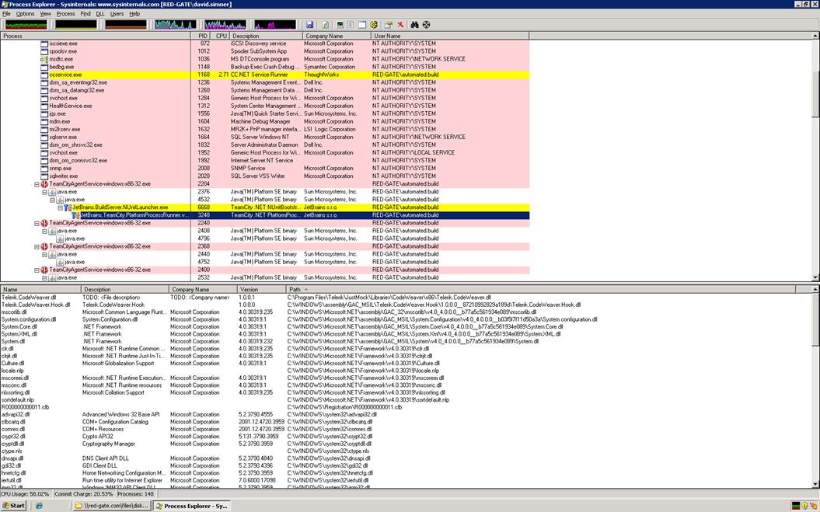Collapse java.exe tree node PID 2376
The width and height of the screenshot is (820, 512).
tap(44, 192)
